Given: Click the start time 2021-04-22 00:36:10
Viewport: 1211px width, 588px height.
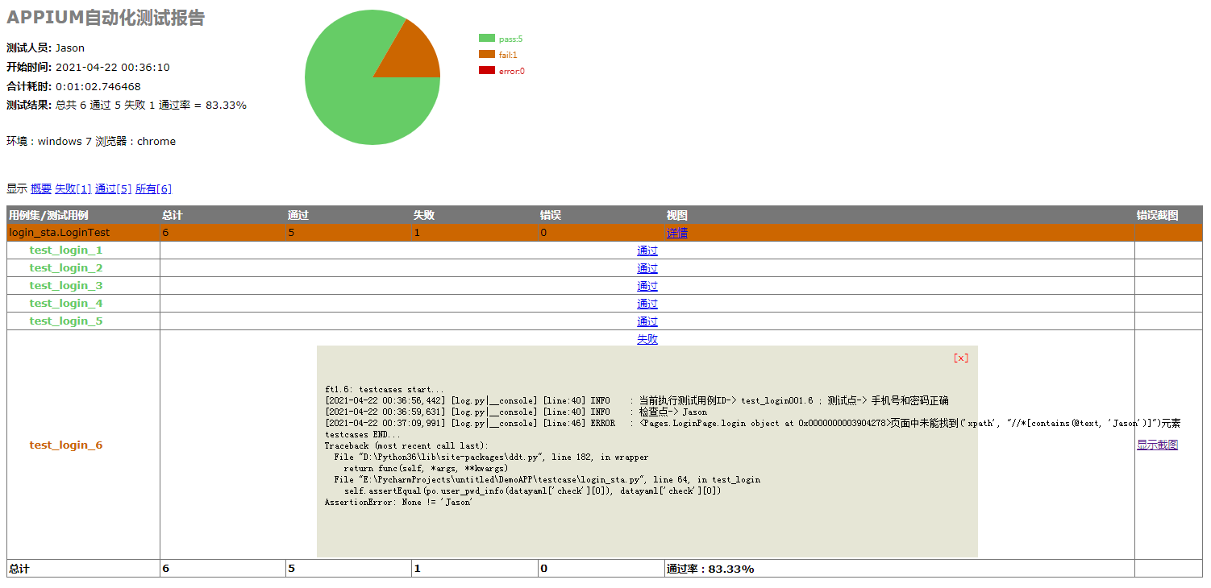Looking at the screenshot, I should tap(113, 67).
